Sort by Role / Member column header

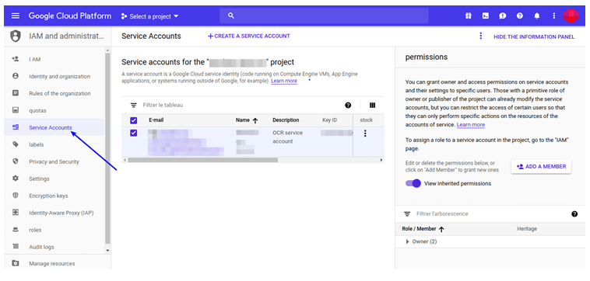pyautogui.click(x=423, y=229)
